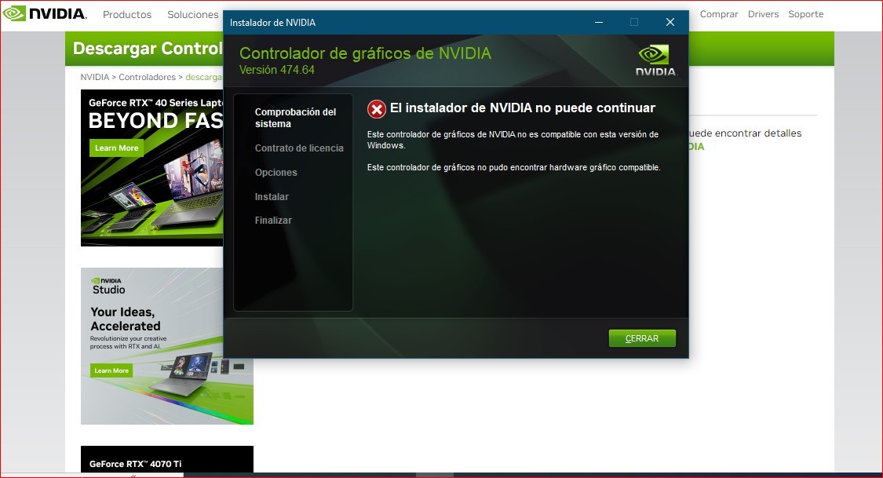Click the CERRAR button in the installer
Screen dimensions: 883x478
642,338
